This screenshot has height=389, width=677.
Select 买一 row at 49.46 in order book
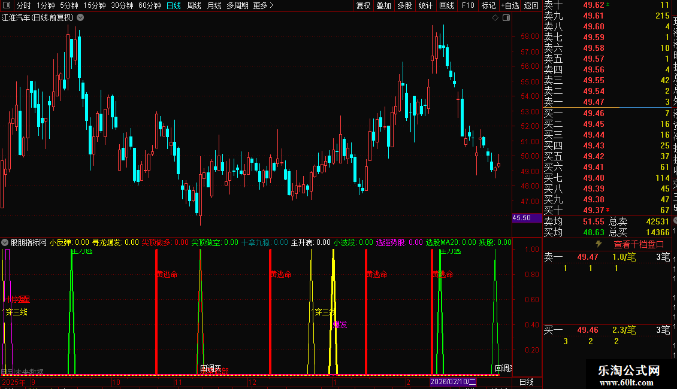[607, 113]
